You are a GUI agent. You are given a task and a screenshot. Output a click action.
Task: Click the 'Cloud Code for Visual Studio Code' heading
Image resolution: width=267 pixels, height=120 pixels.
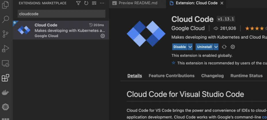(x=185, y=94)
